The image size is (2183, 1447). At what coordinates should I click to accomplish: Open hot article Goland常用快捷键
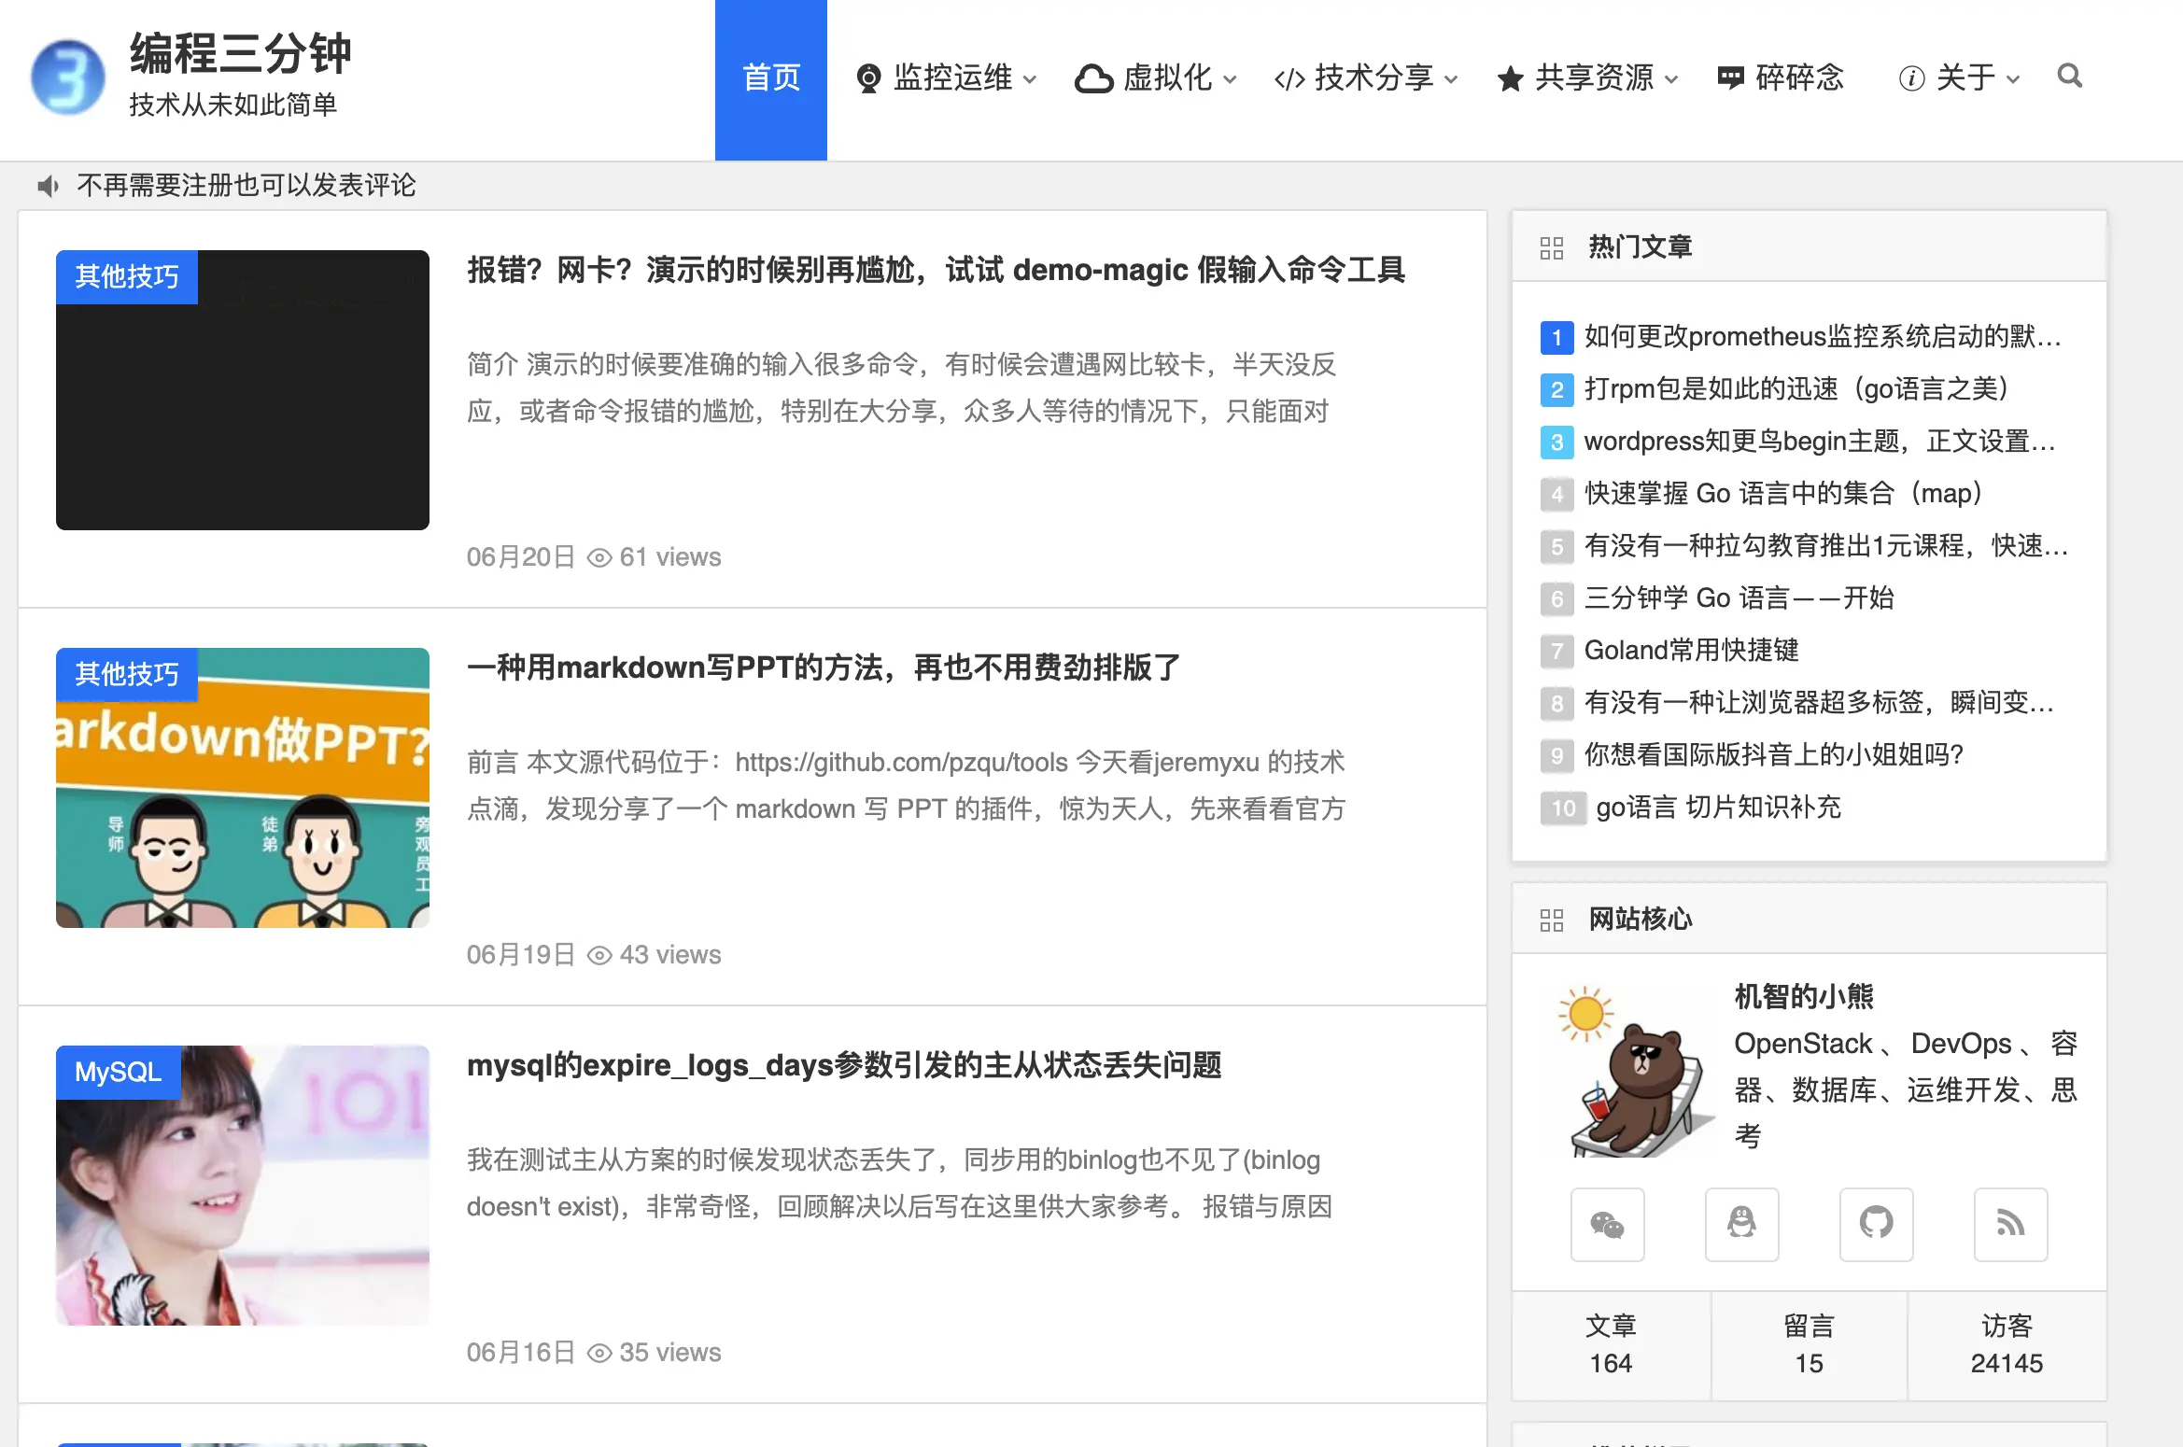pos(1691,650)
